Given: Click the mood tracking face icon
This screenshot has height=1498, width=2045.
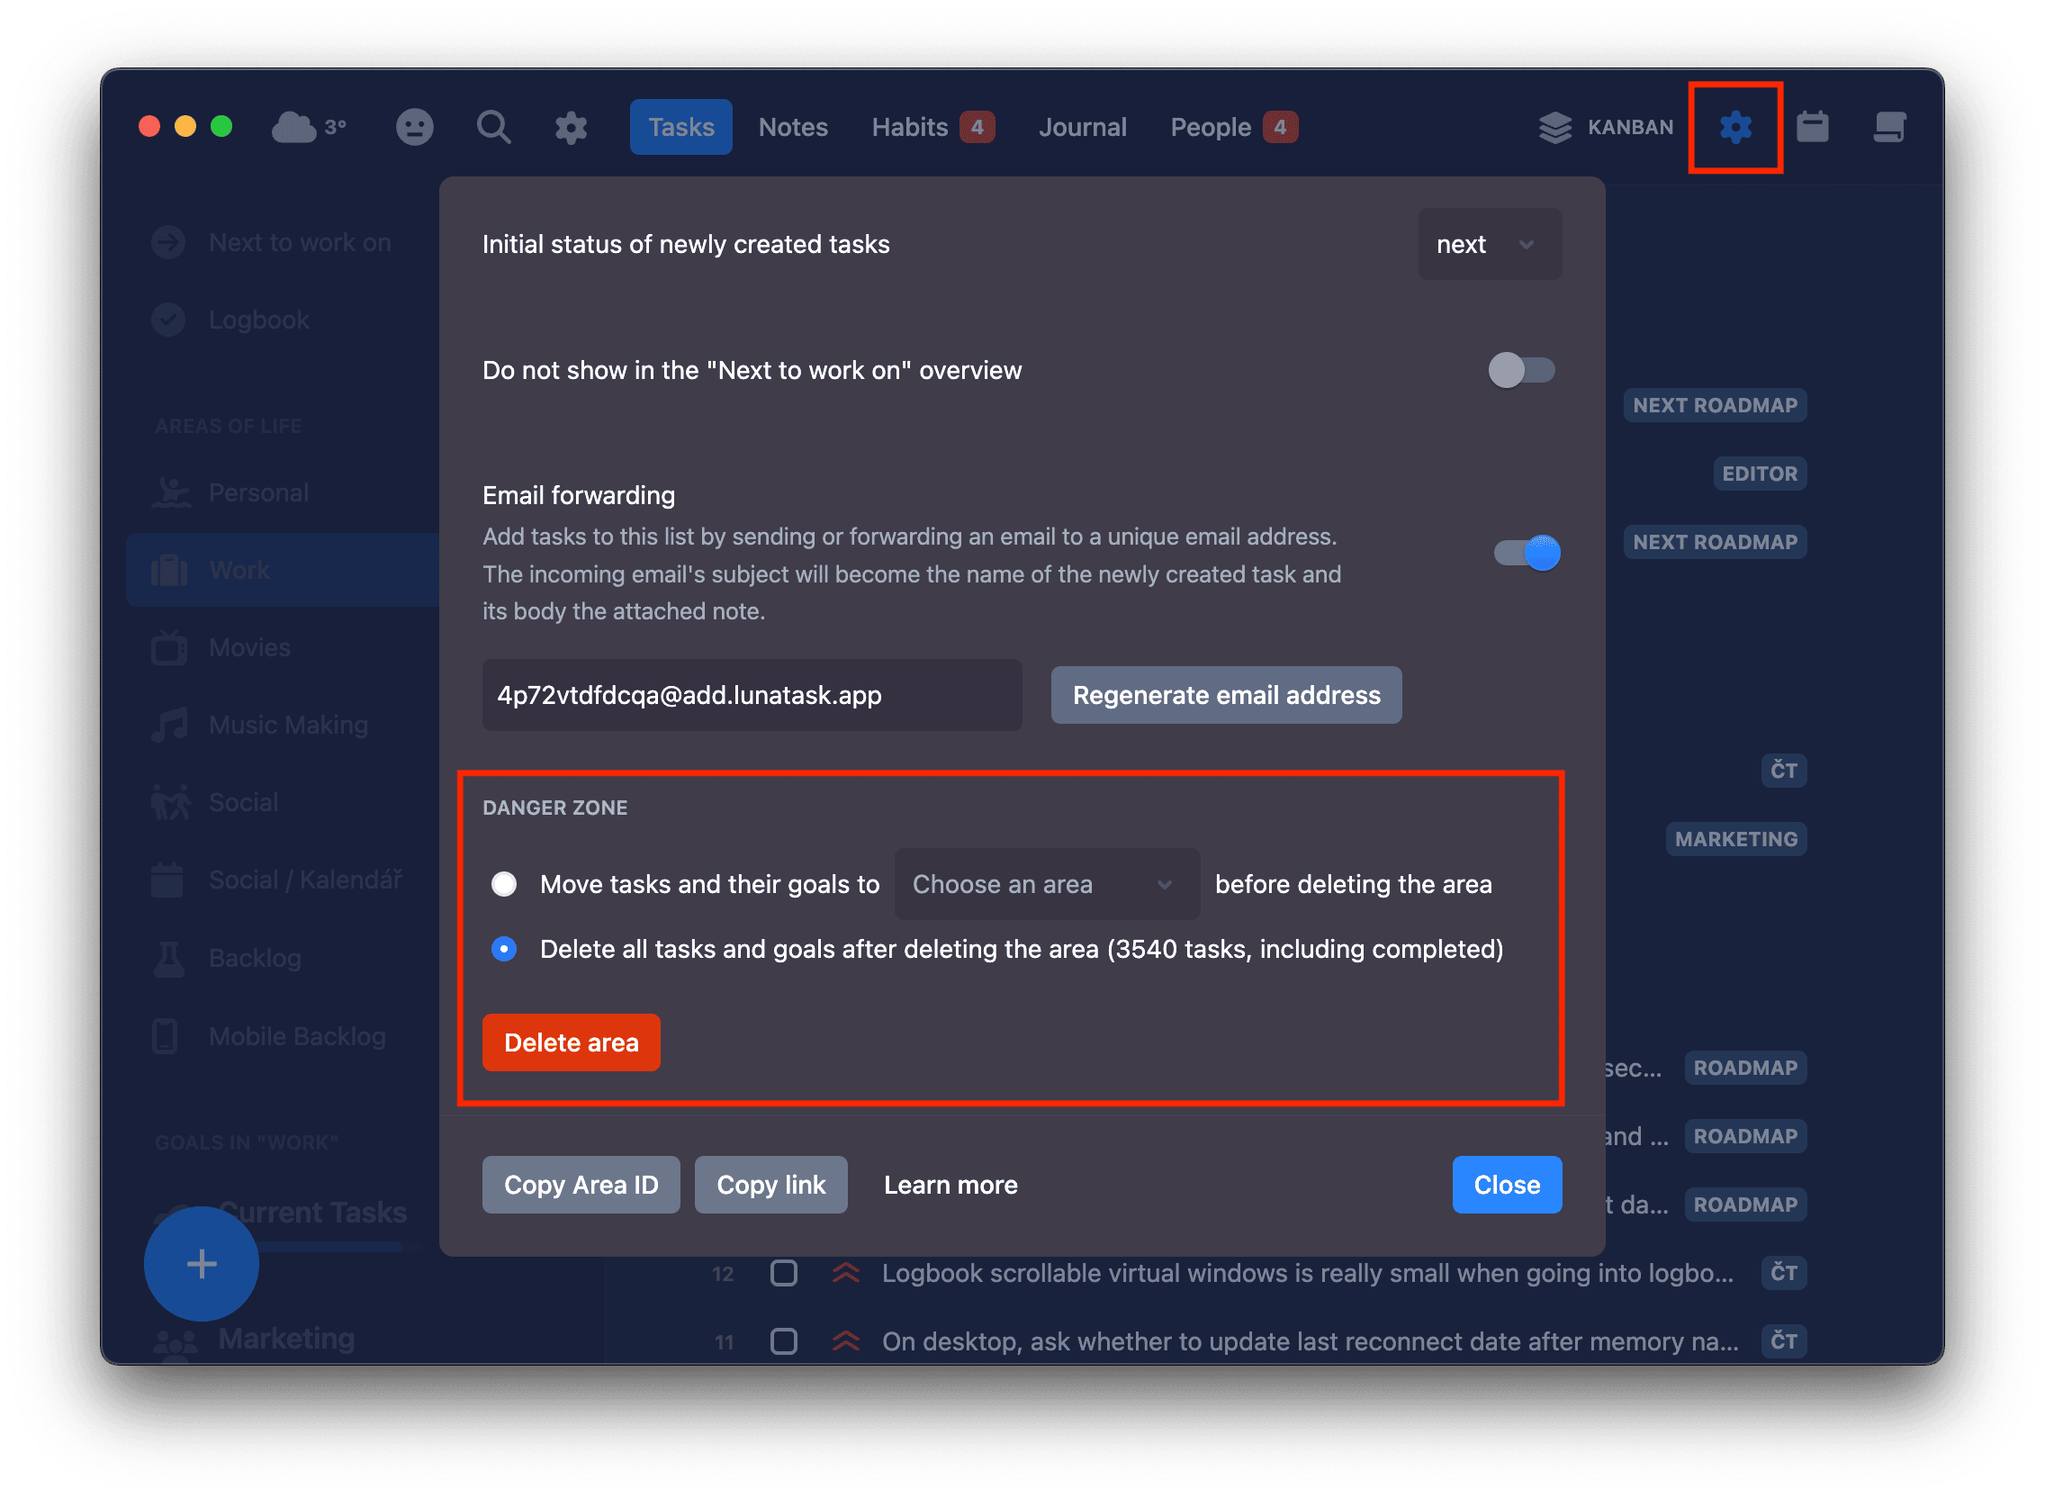Looking at the screenshot, I should 414,127.
